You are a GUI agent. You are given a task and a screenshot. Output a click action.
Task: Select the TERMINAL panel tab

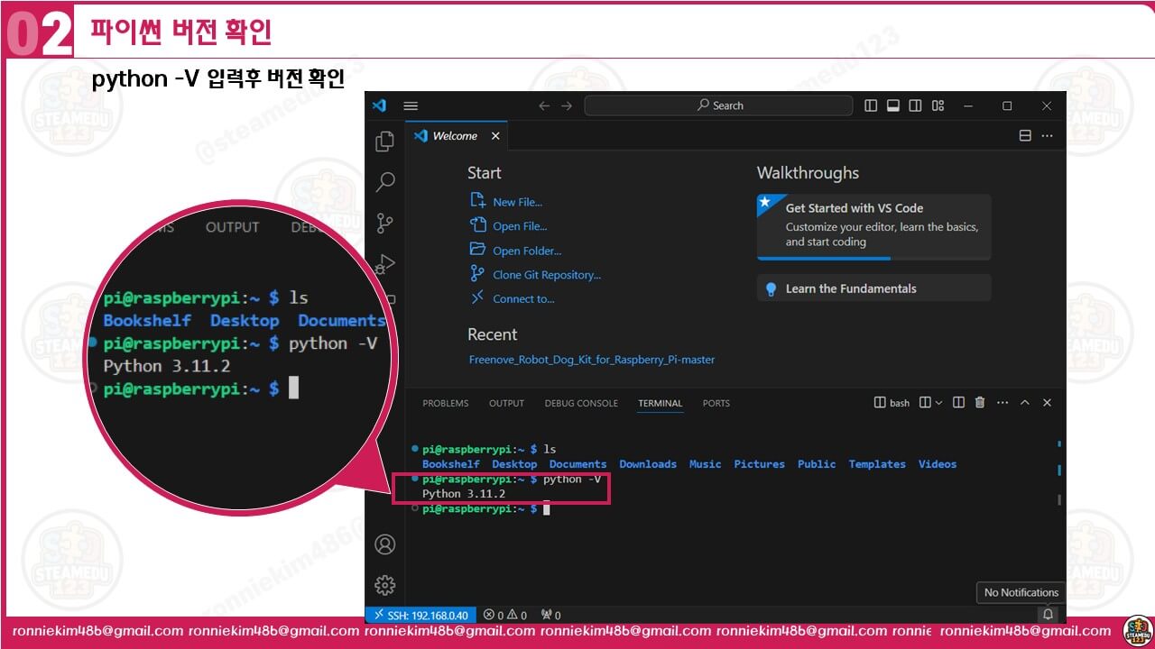(x=661, y=403)
